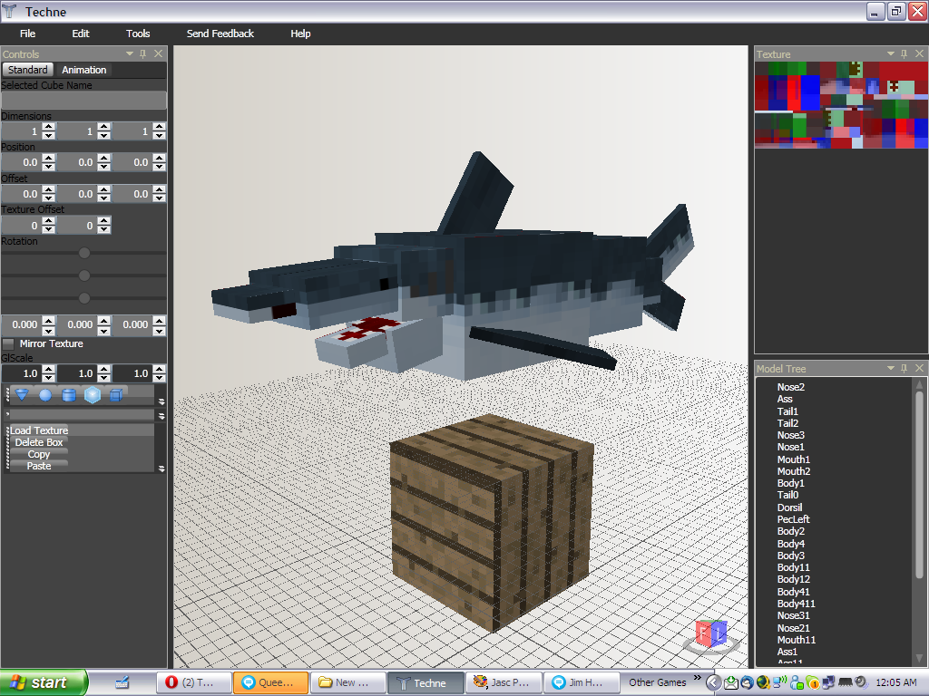The width and height of the screenshot is (929, 696).
Task: Switch to the Animation tab
Action: [83, 69]
